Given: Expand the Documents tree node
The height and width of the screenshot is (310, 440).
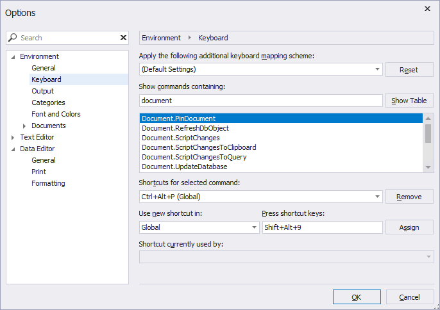Looking at the screenshot, I should tap(24, 126).
